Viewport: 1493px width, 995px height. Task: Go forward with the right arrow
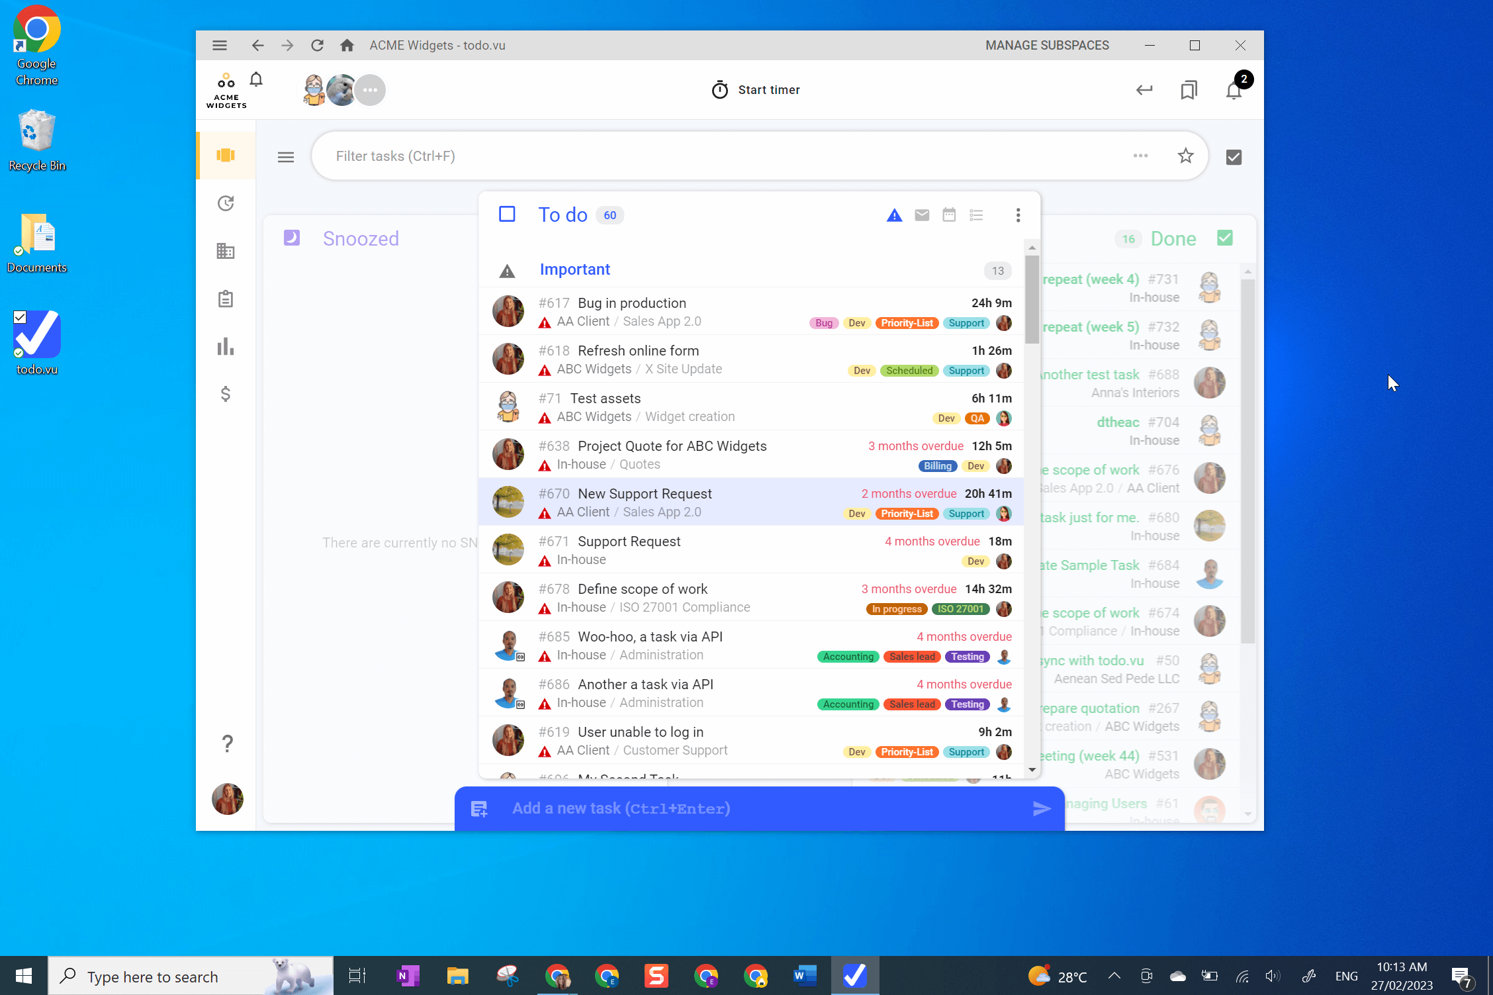[287, 45]
